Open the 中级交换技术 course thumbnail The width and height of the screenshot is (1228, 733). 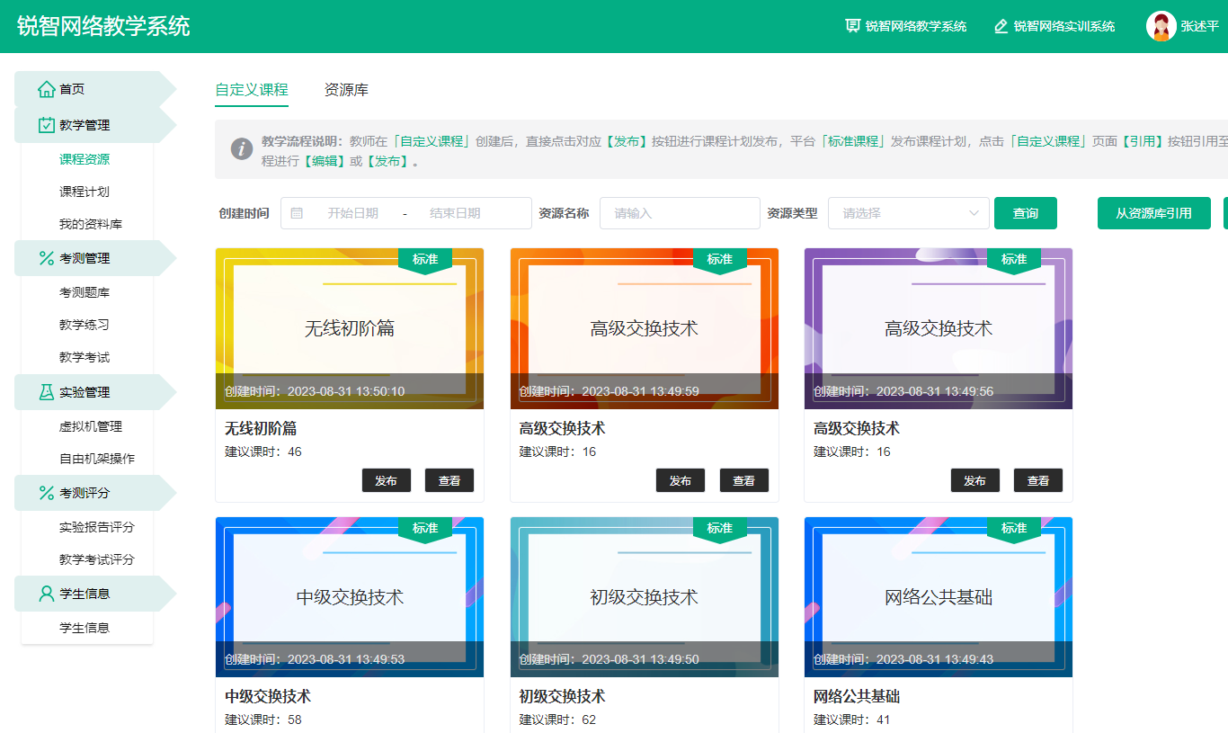coord(350,596)
